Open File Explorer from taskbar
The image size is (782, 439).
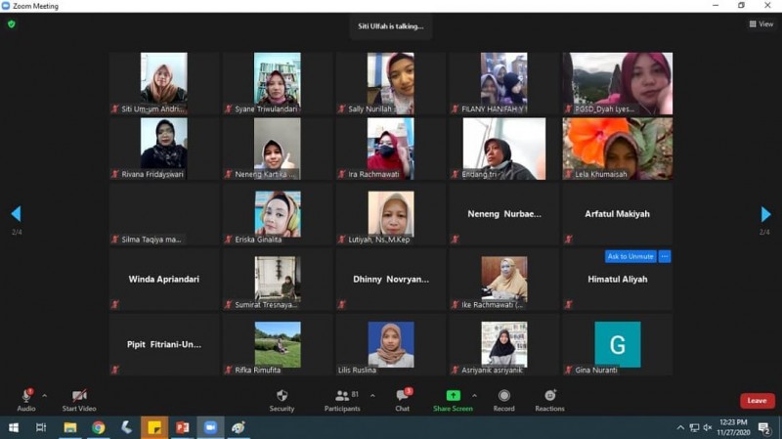pyautogui.click(x=70, y=427)
